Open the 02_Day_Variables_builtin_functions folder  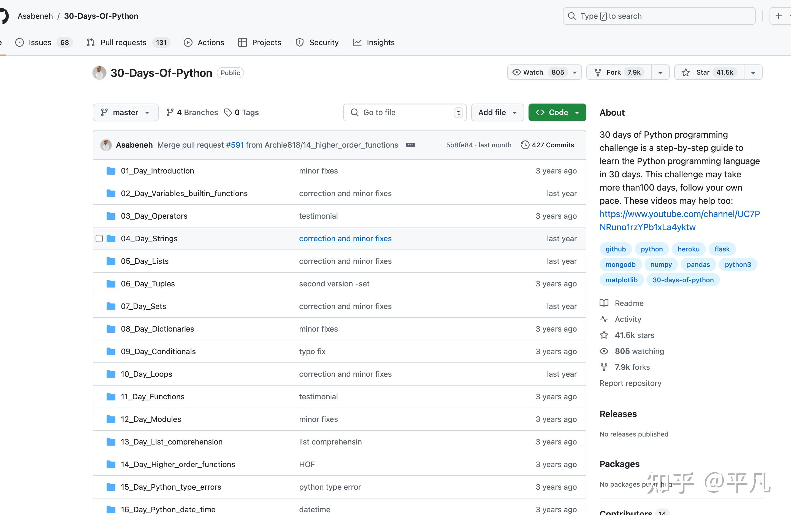pos(184,193)
